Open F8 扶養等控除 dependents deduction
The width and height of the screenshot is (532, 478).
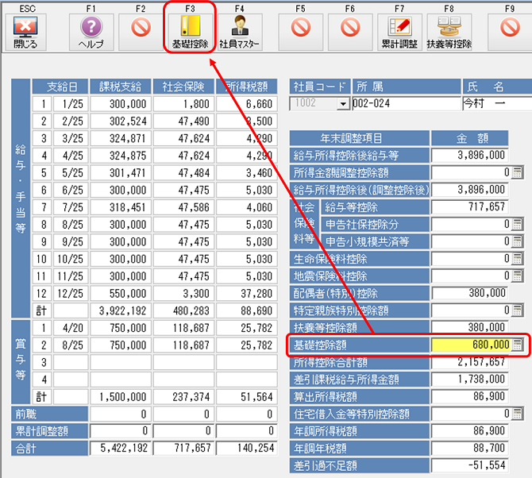pyautogui.click(x=449, y=29)
